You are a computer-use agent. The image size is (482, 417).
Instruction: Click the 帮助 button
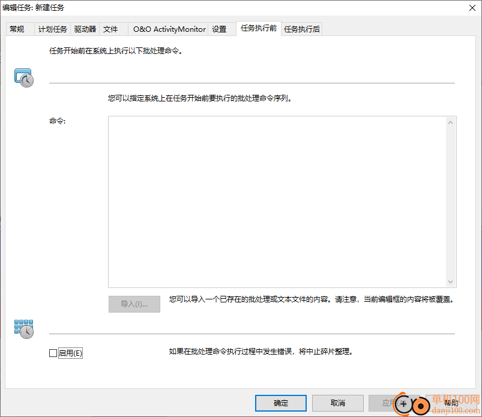point(451,403)
